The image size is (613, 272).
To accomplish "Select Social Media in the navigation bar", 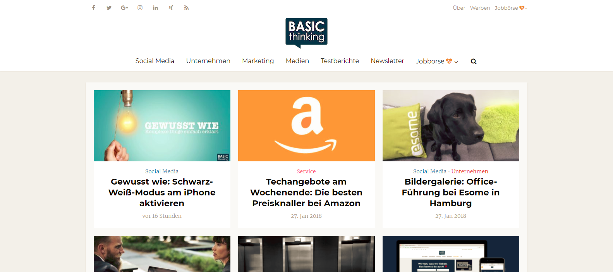I will pyautogui.click(x=155, y=61).
